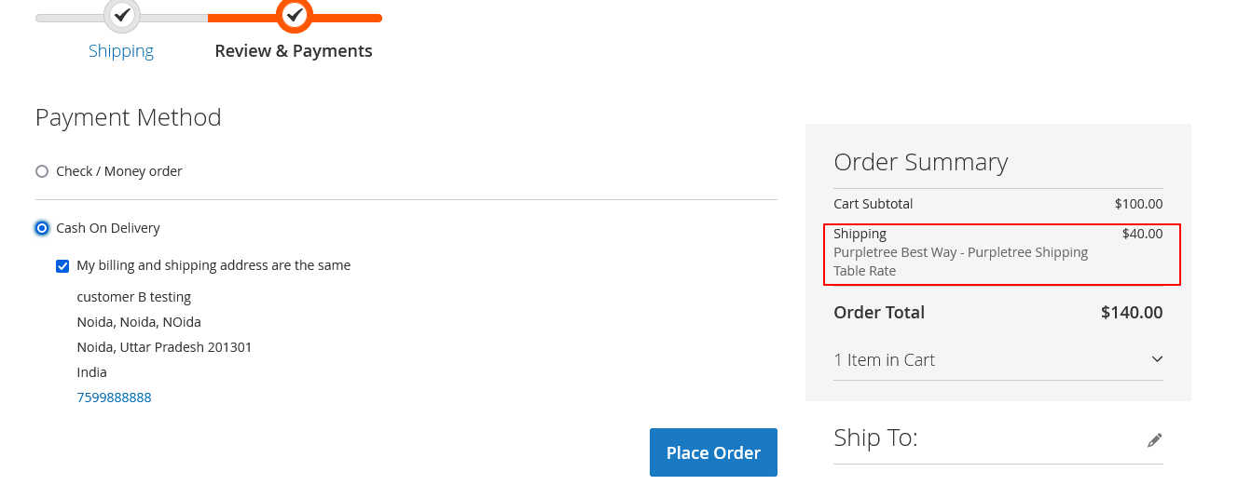Image resolution: width=1238 pixels, height=485 pixels.
Task: Expand the 1 Item in Cart chevron
Action: click(x=1157, y=359)
